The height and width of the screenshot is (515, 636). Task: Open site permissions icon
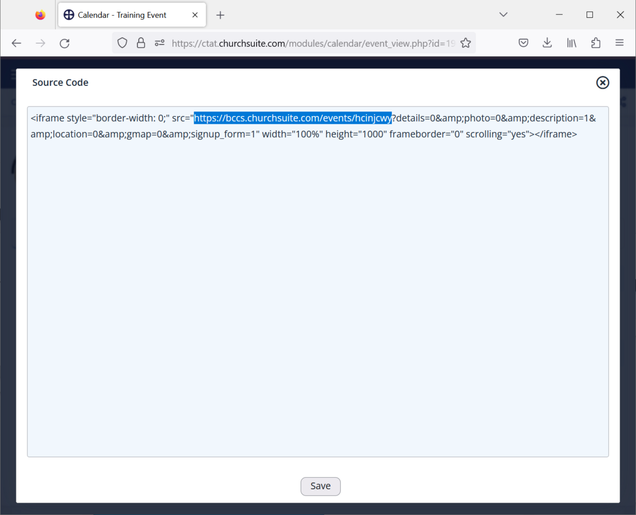click(160, 43)
